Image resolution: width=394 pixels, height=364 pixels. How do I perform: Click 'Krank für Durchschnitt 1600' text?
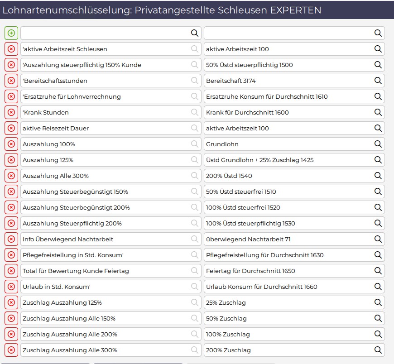click(247, 112)
